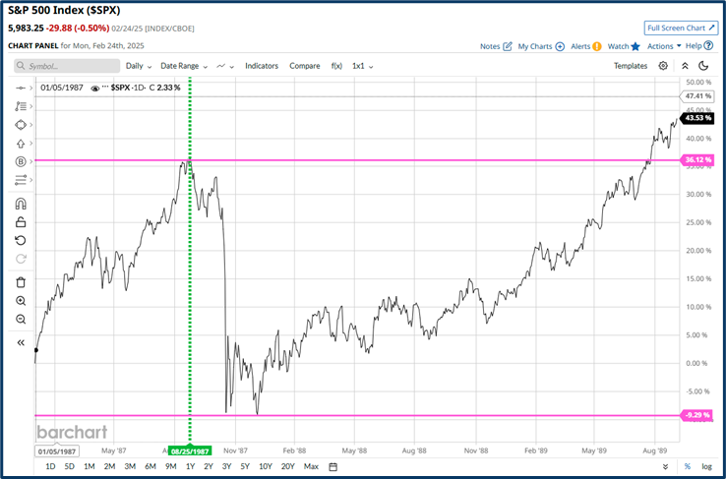This screenshot has height=479, width=726.
Task: Click the Full Screen Chart button
Action: pos(681,28)
